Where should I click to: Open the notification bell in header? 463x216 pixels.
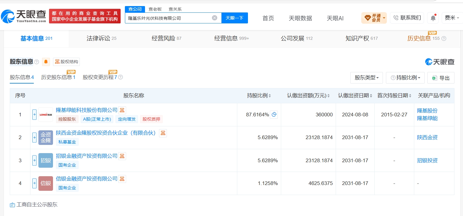[x=433, y=18]
